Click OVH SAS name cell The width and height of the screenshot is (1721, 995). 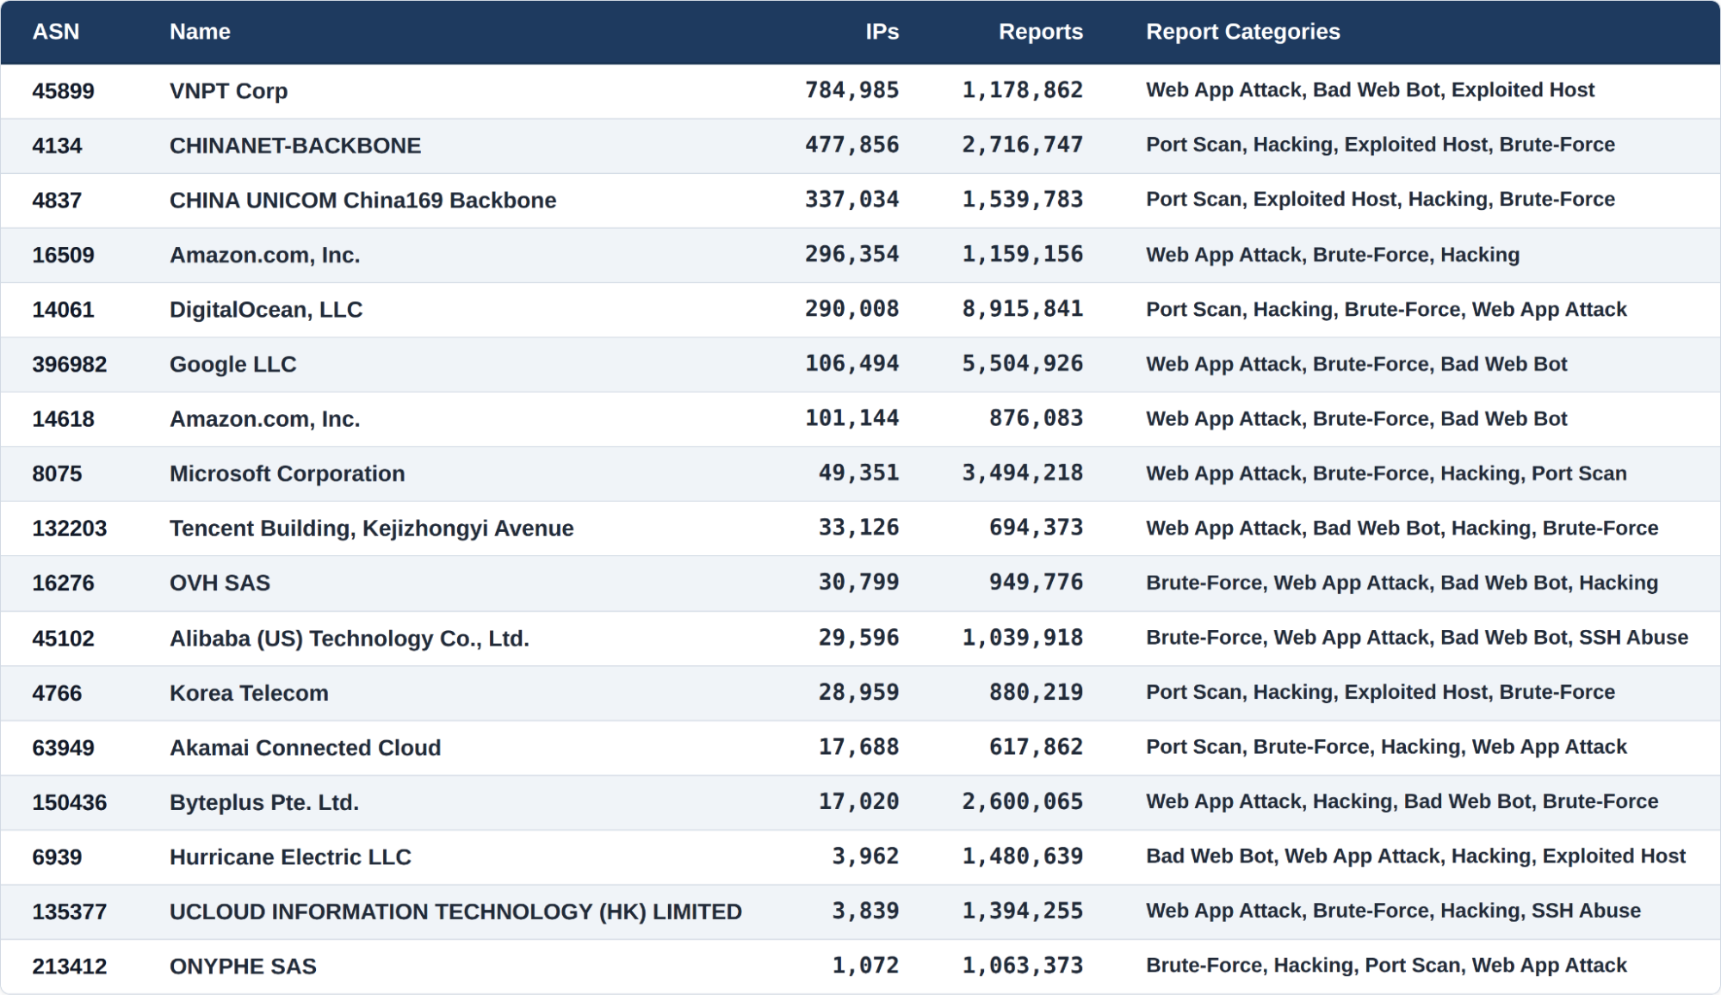220,583
